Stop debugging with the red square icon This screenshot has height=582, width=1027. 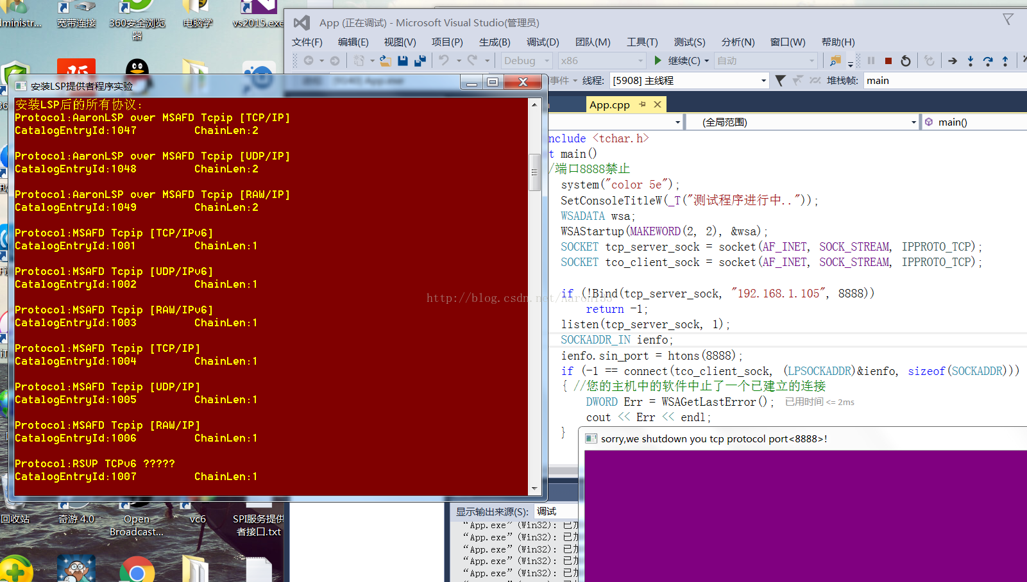click(x=888, y=61)
